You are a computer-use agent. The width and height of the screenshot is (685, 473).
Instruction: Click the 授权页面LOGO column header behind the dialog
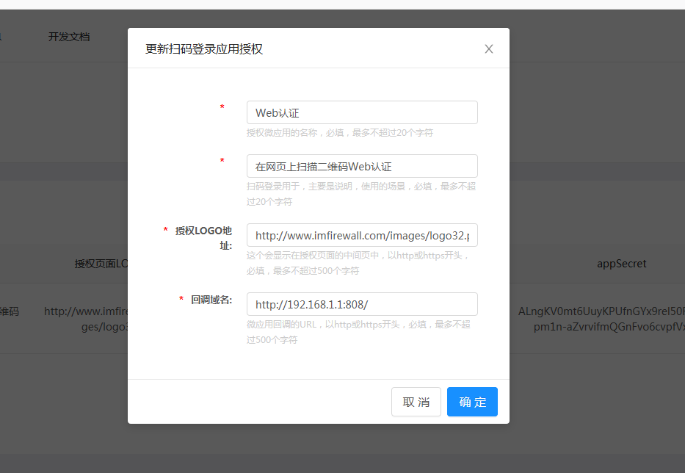[x=101, y=263]
